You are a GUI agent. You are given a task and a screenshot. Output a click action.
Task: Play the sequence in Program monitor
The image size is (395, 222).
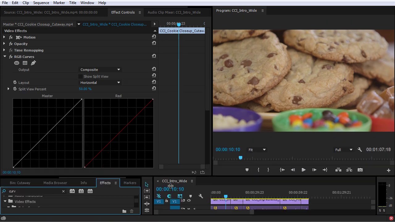304,170
